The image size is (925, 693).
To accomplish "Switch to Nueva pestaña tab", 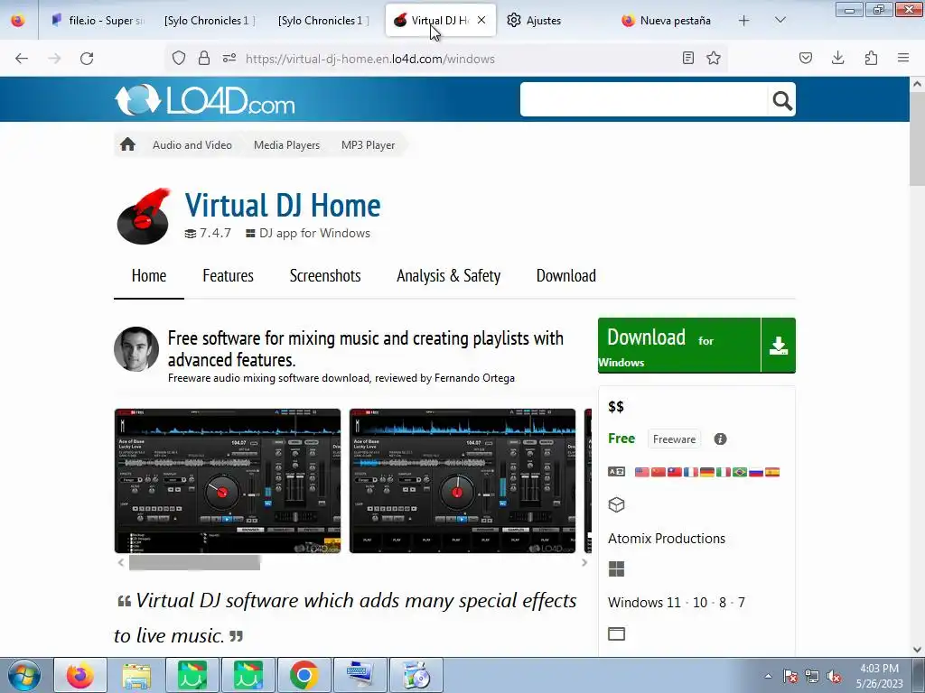I will pos(667,21).
